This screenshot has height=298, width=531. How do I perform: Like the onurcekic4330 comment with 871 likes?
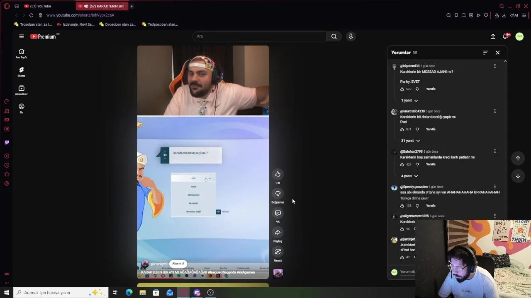pyautogui.click(x=402, y=129)
